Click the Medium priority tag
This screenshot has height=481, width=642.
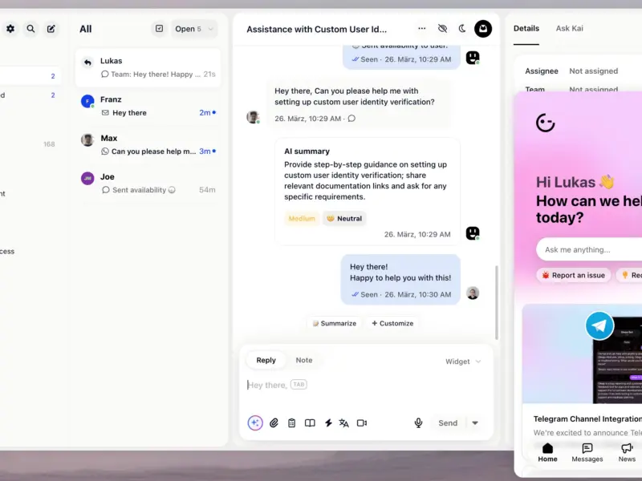pos(302,218)
